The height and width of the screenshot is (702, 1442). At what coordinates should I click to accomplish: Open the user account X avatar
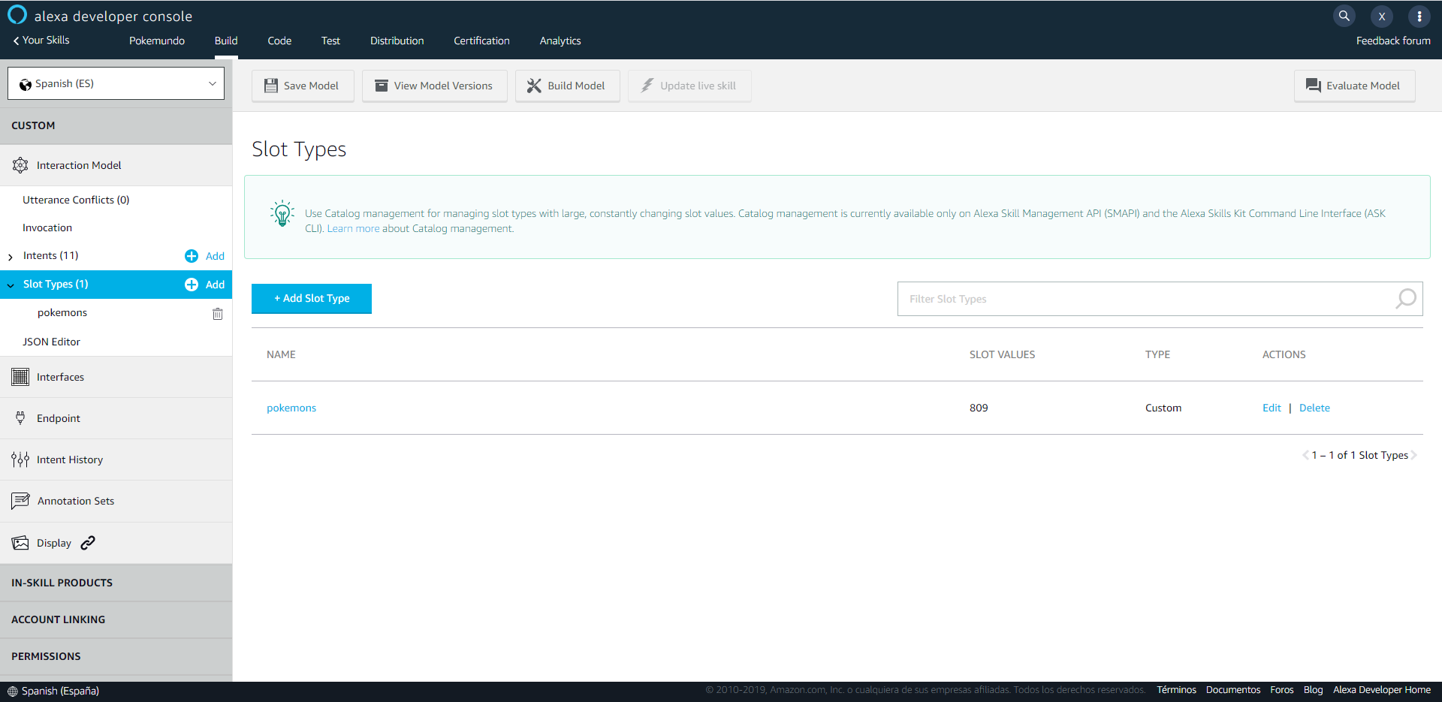[1382, 16]
